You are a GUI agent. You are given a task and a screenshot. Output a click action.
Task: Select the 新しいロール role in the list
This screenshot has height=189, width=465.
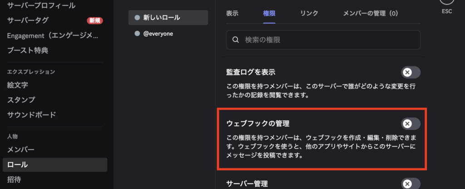click(x=168, y=18)
